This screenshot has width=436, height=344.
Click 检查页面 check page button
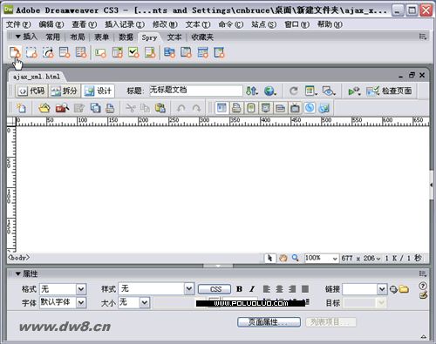(389, 91)
